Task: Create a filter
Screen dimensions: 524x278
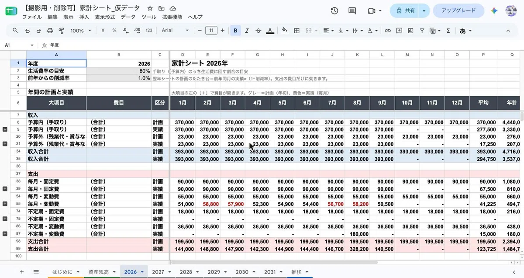Action: 422,31
